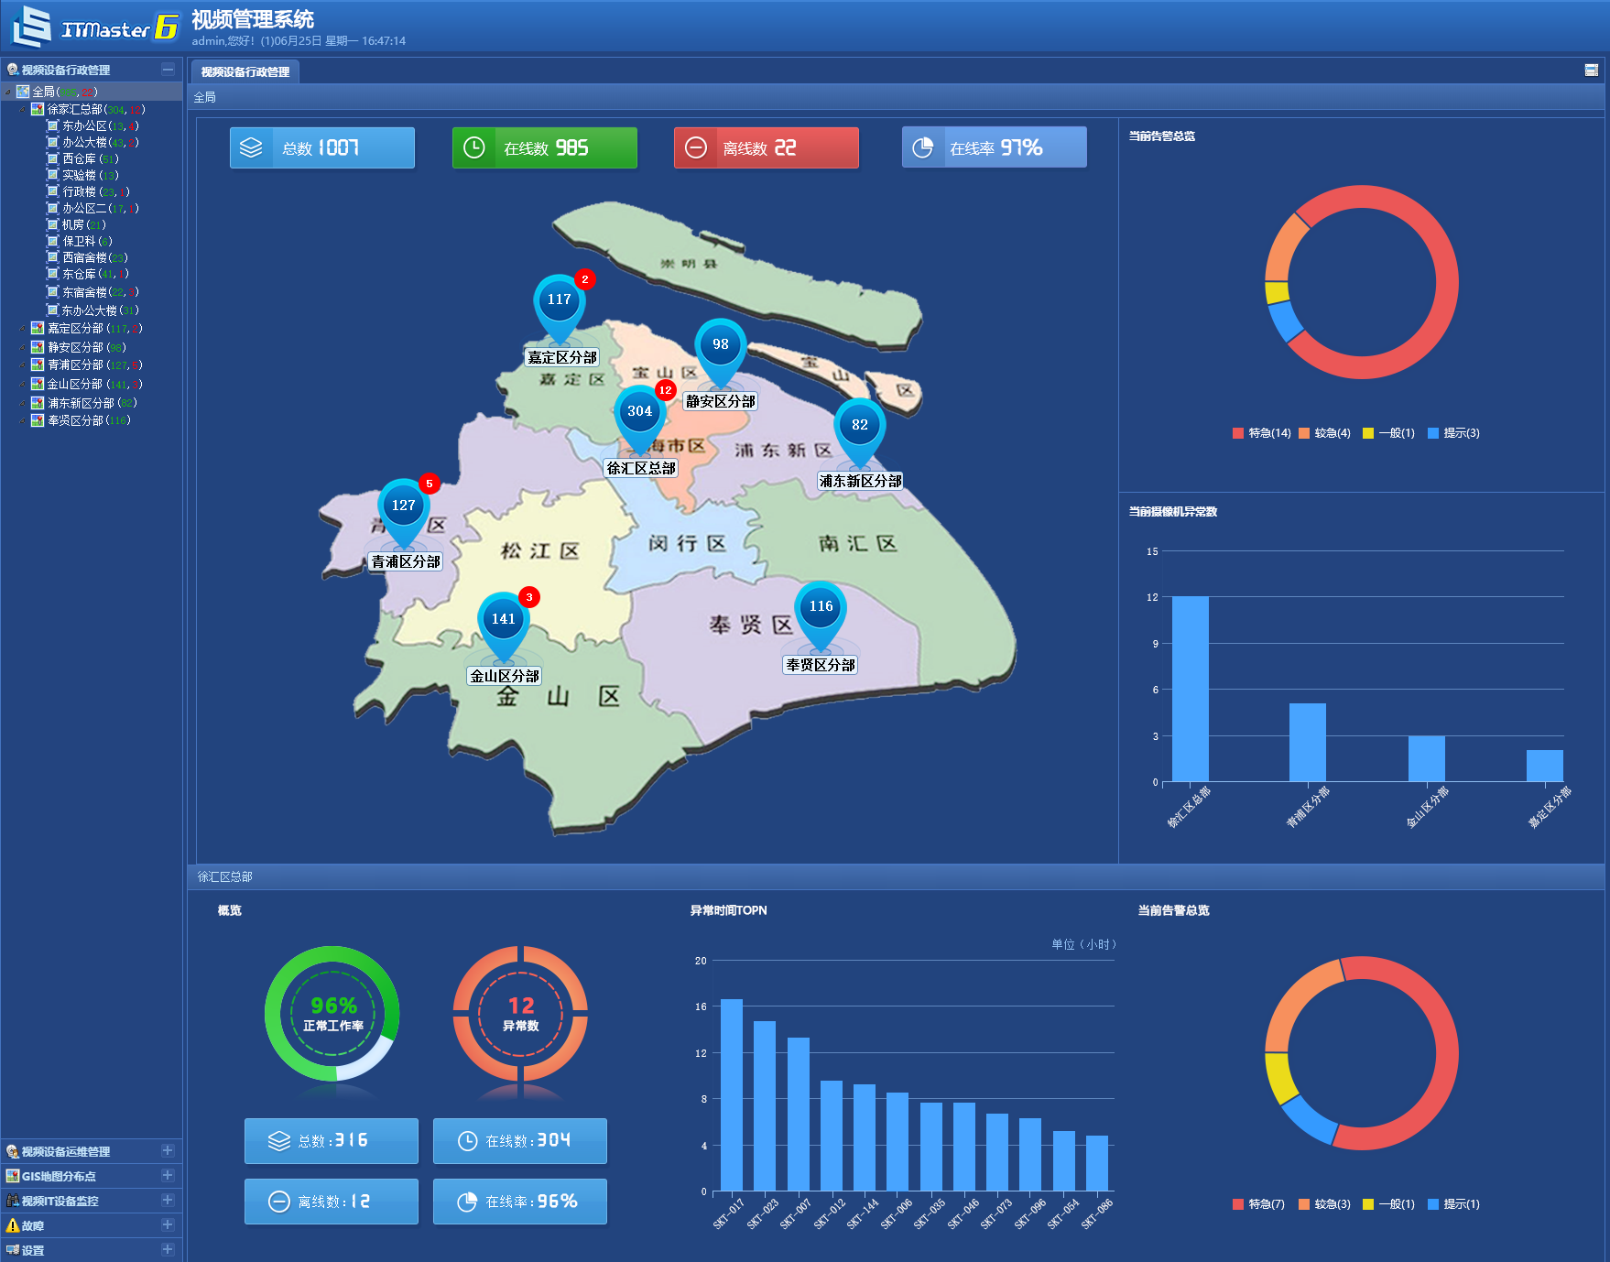Expand the 嘉定区分部 tree node
The width and height of the screenshot is (1610, 1262).
coord(23,328)
